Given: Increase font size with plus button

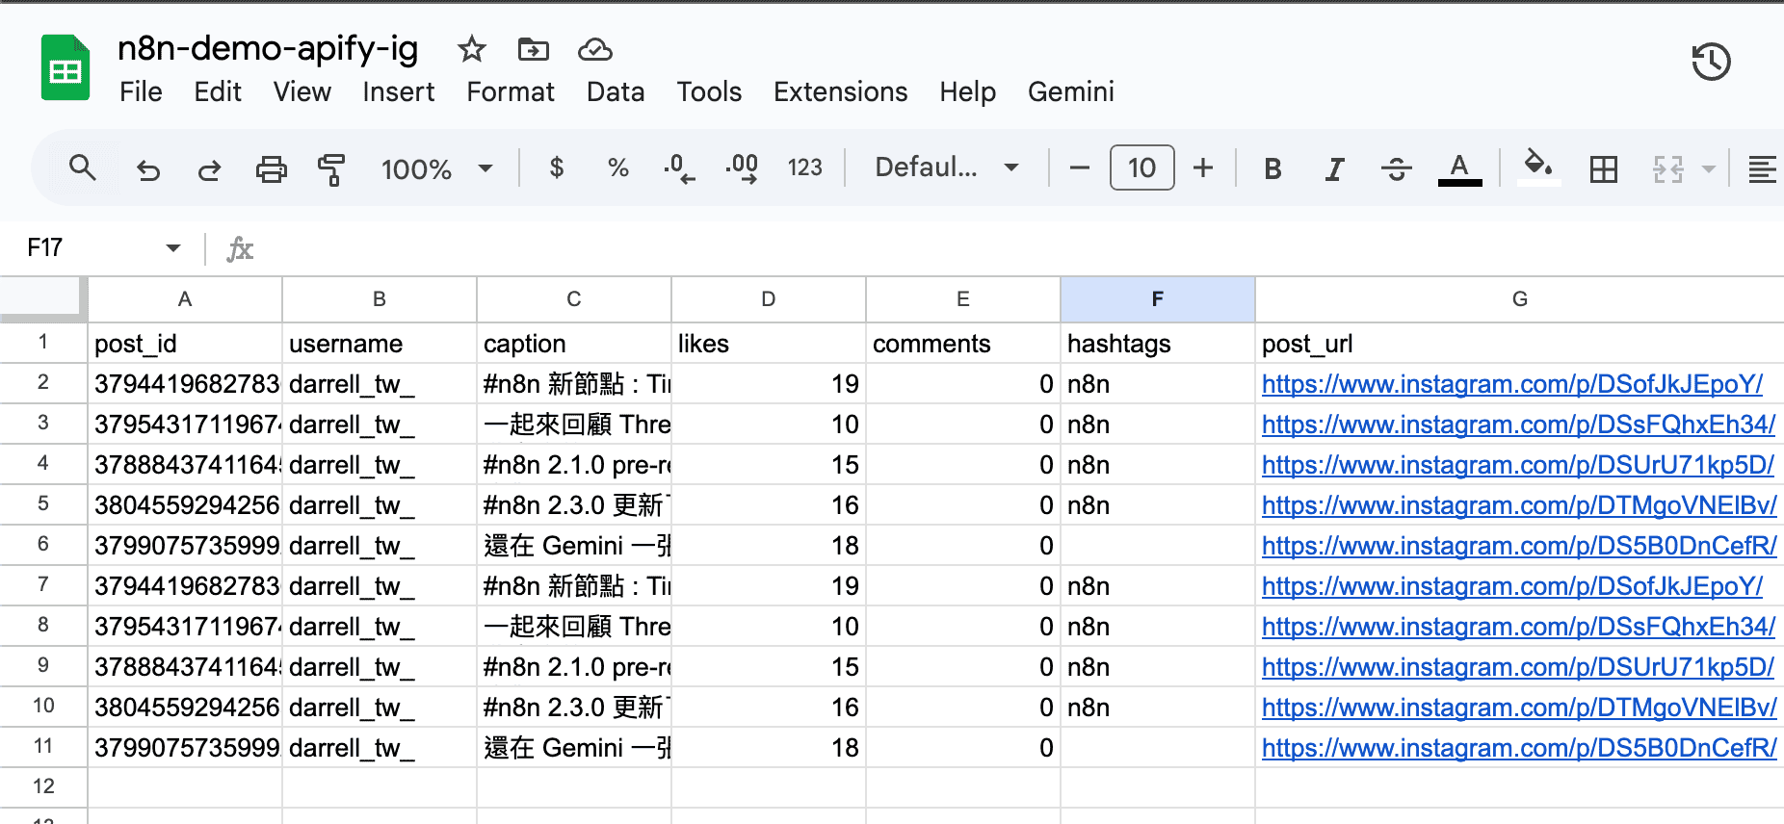Looking at the screenshot, I should (x=1203, y=168).
